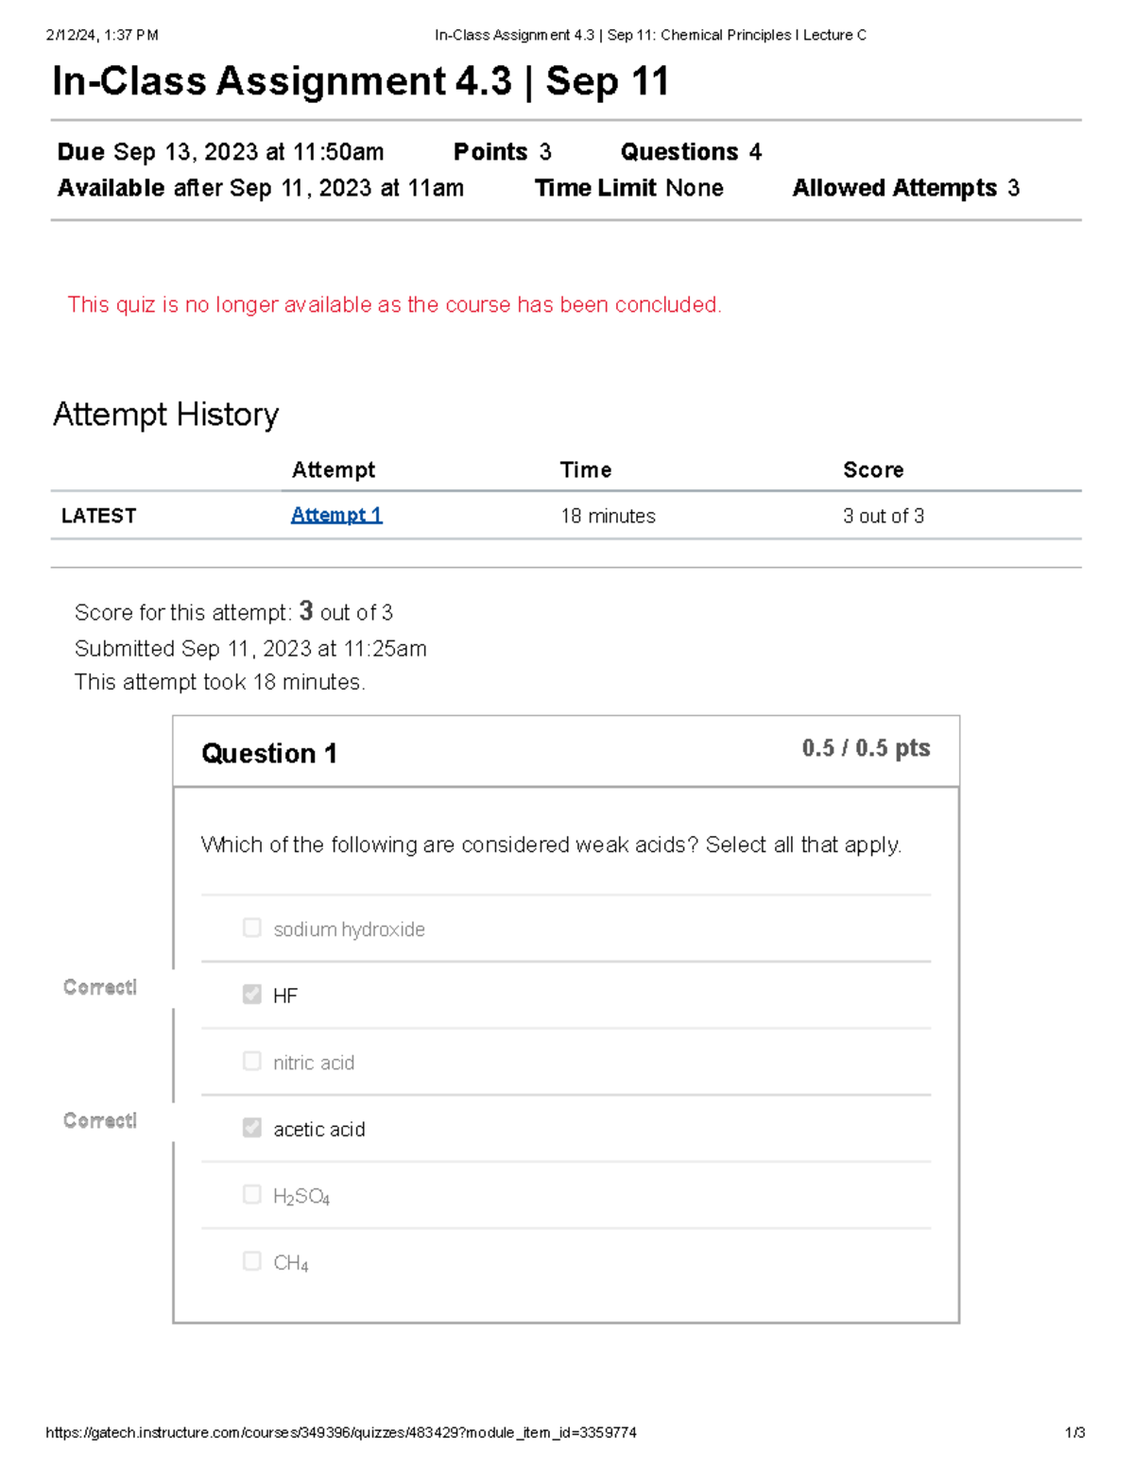Viewport: 1134px width, 1467px height.
Task: Click the Attempt History heading
Action: click(x=166, y=414)
